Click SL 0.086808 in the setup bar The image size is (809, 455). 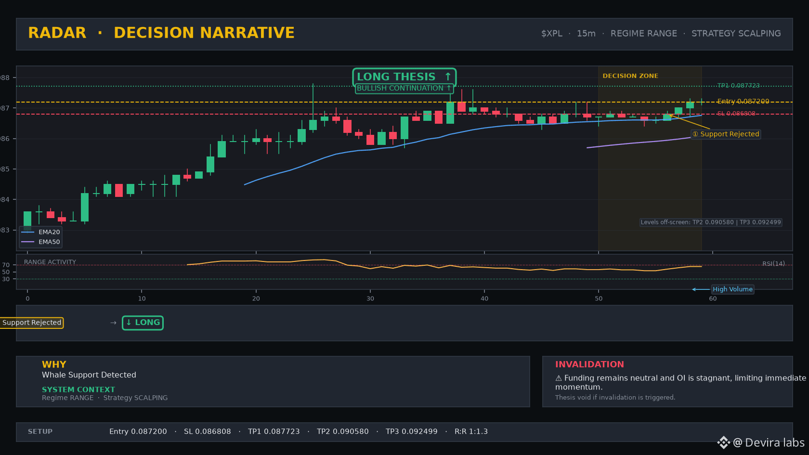[208, 432]
